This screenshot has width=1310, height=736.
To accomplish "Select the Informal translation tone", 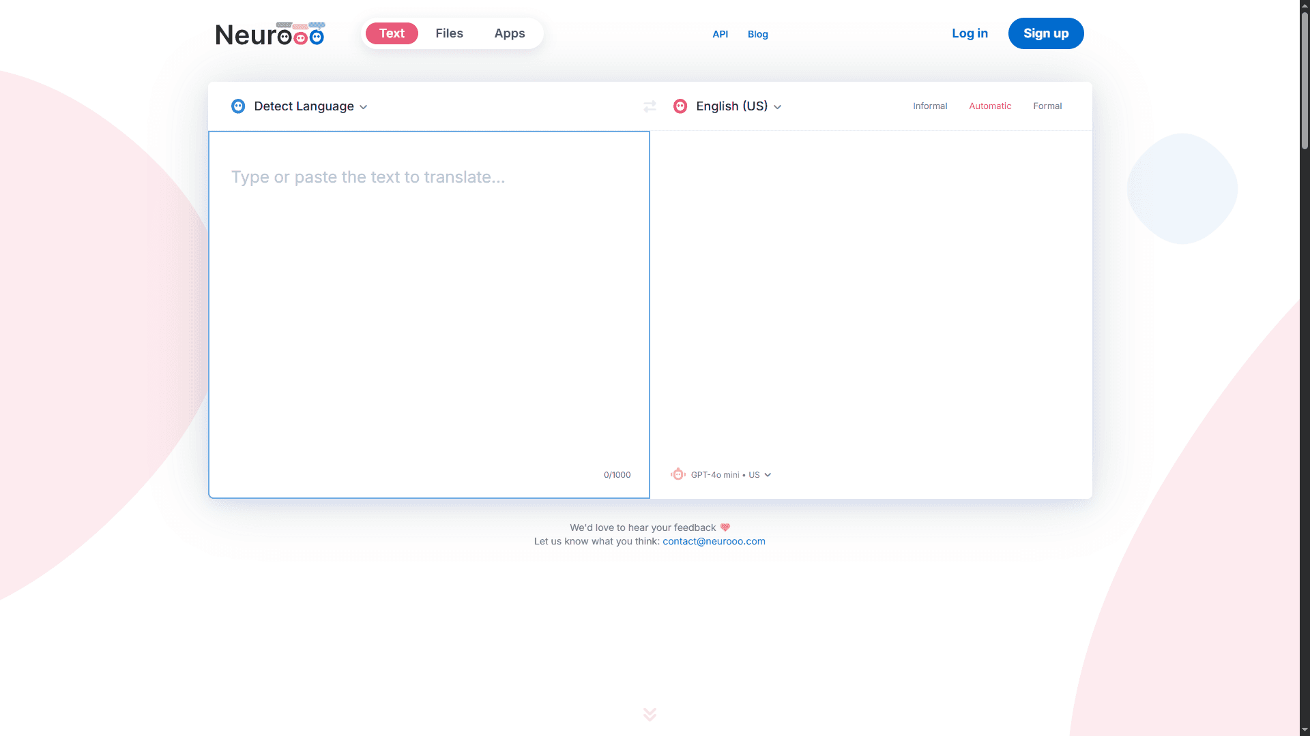I will tap(930, 106).
